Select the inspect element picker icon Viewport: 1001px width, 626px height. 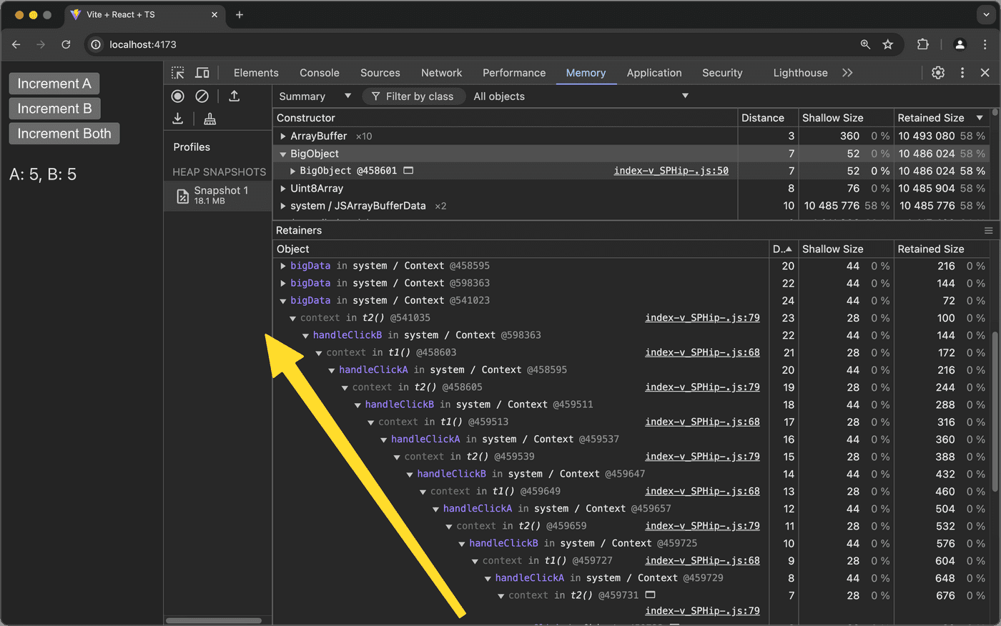[x=178, y=73]
